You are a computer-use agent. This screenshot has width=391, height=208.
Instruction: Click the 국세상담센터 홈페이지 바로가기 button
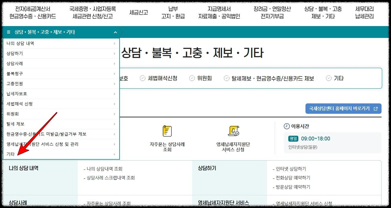[x=343, y=108]
